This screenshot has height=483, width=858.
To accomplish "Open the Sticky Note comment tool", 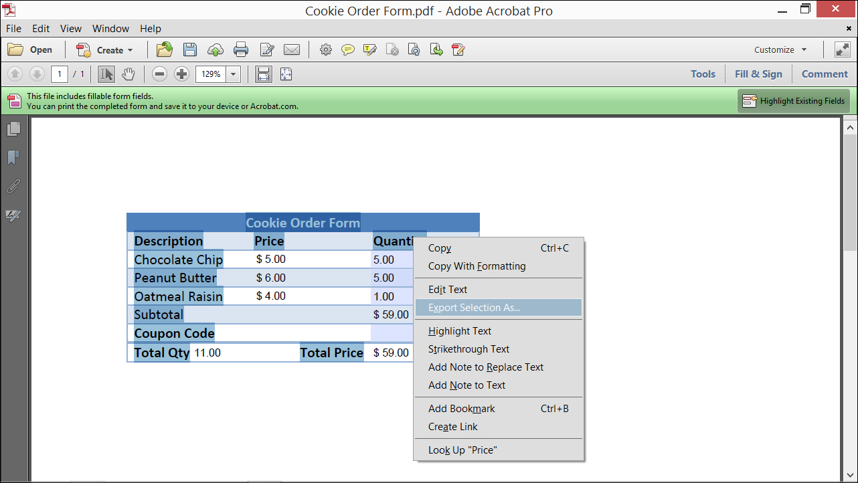I will (347, 50).
